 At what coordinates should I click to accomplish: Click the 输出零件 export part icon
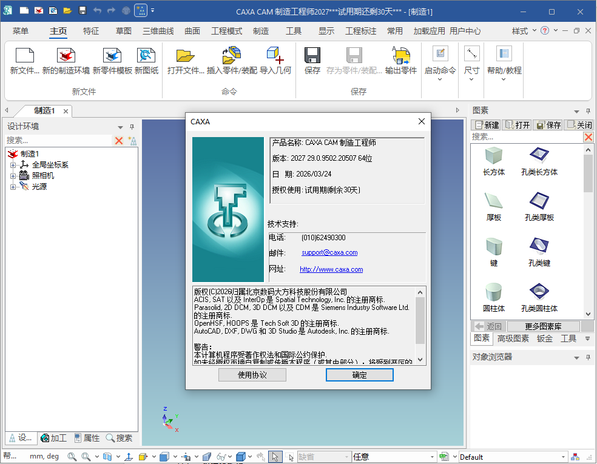click(401, 56)
